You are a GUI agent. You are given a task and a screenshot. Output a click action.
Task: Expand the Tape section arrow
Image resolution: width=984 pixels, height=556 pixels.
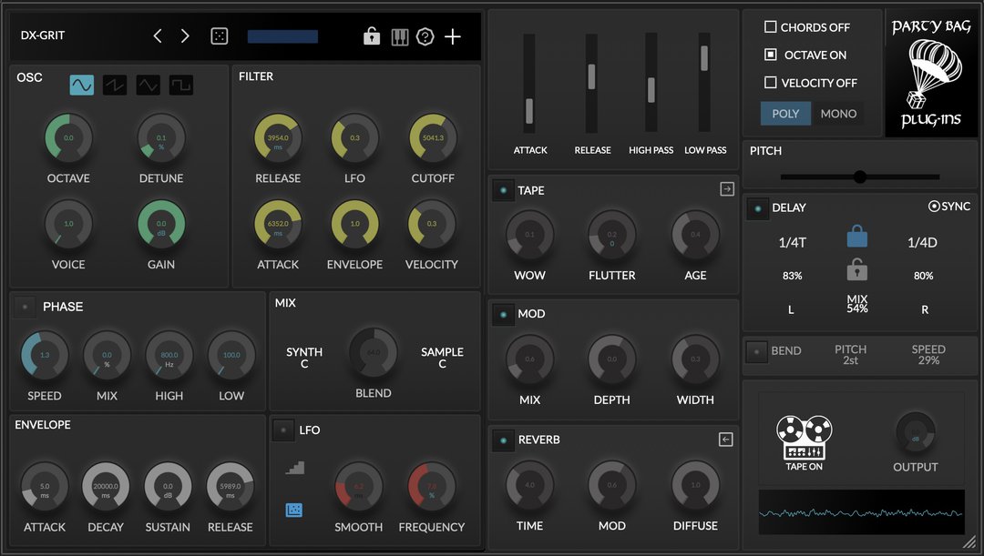tap(726, 189)
